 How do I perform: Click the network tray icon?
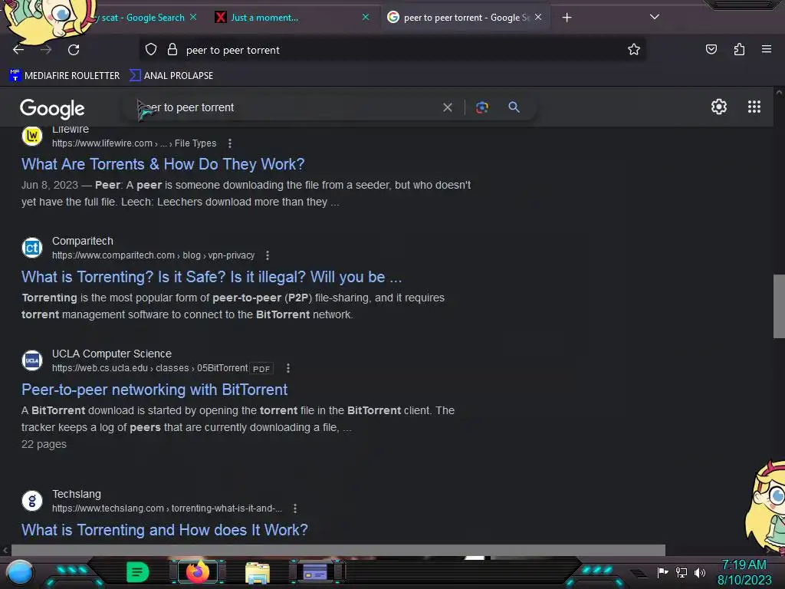click(x=682, y=572)
